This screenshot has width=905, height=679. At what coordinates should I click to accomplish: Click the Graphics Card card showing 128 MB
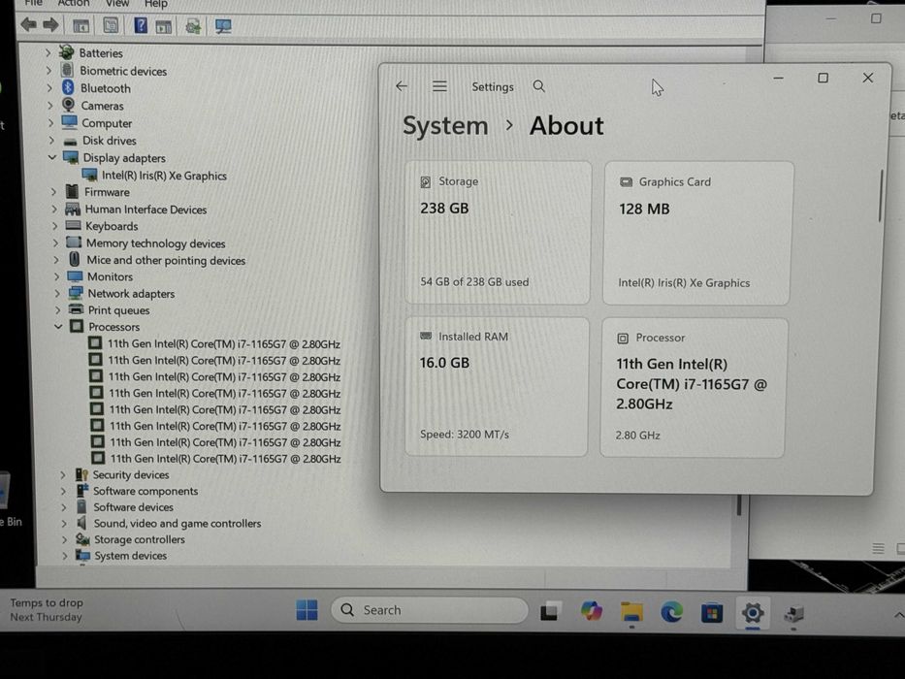(697, 233)
